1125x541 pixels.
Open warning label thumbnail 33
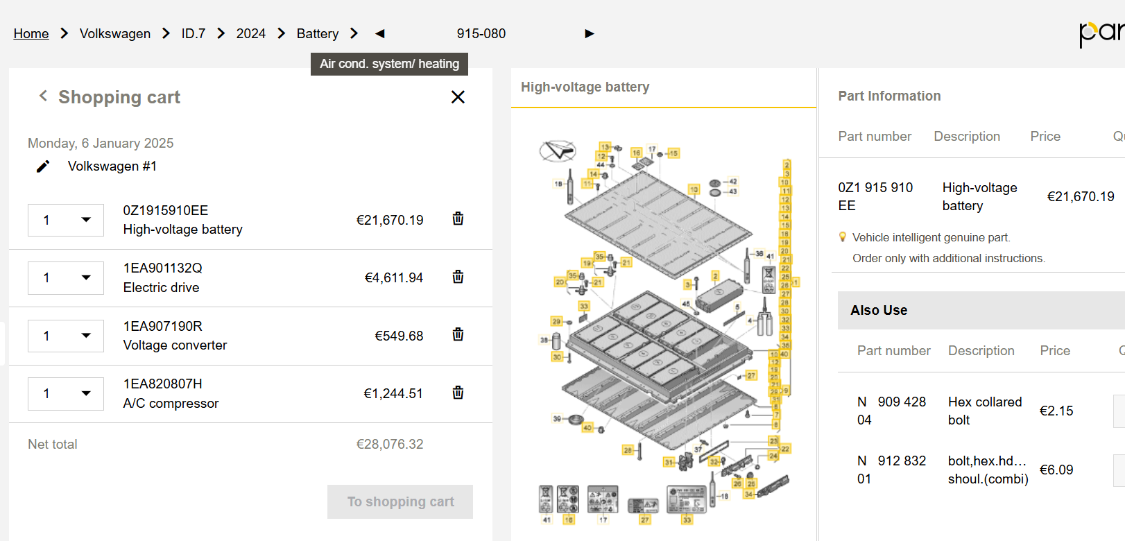click(x=687, y=499)
